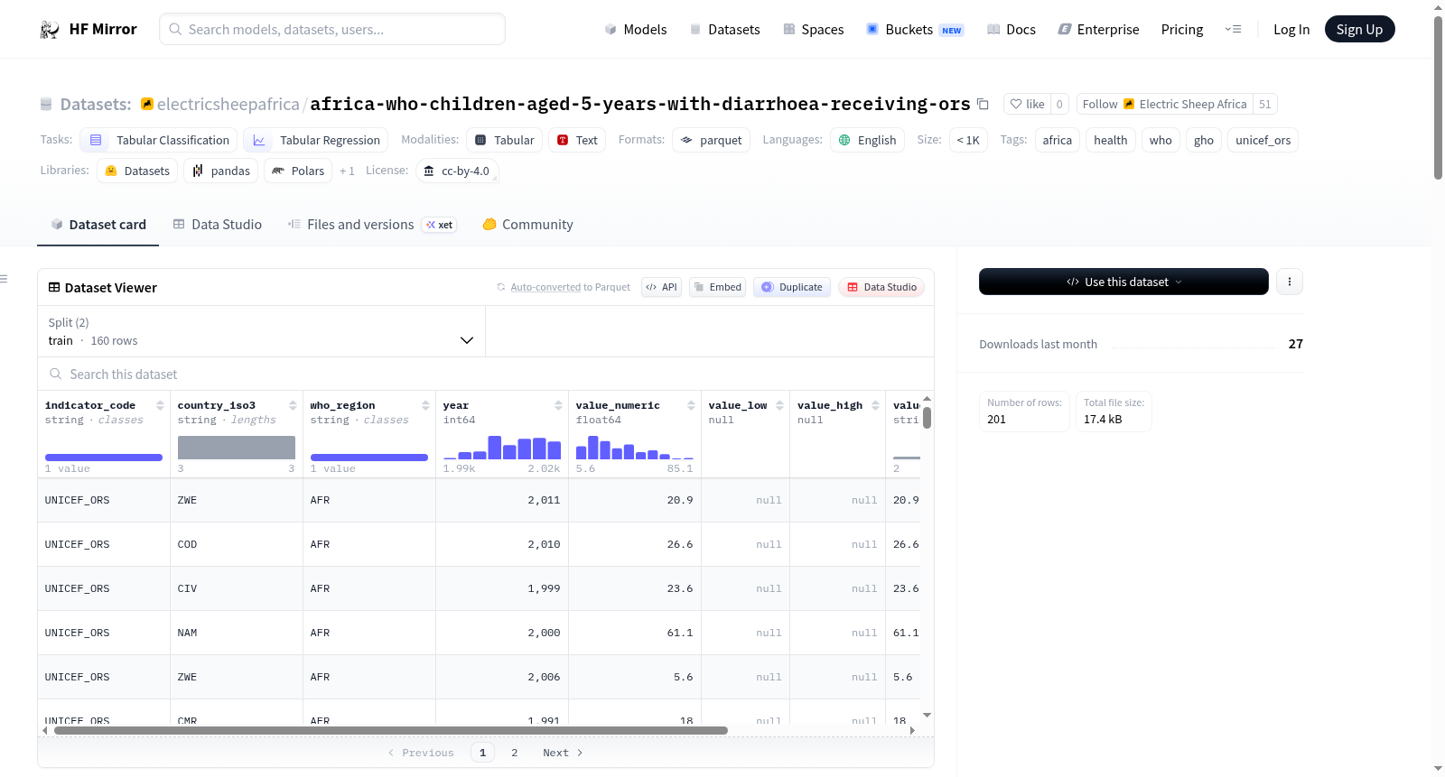Open the three-dot dataset options menu

(1290, 282)
